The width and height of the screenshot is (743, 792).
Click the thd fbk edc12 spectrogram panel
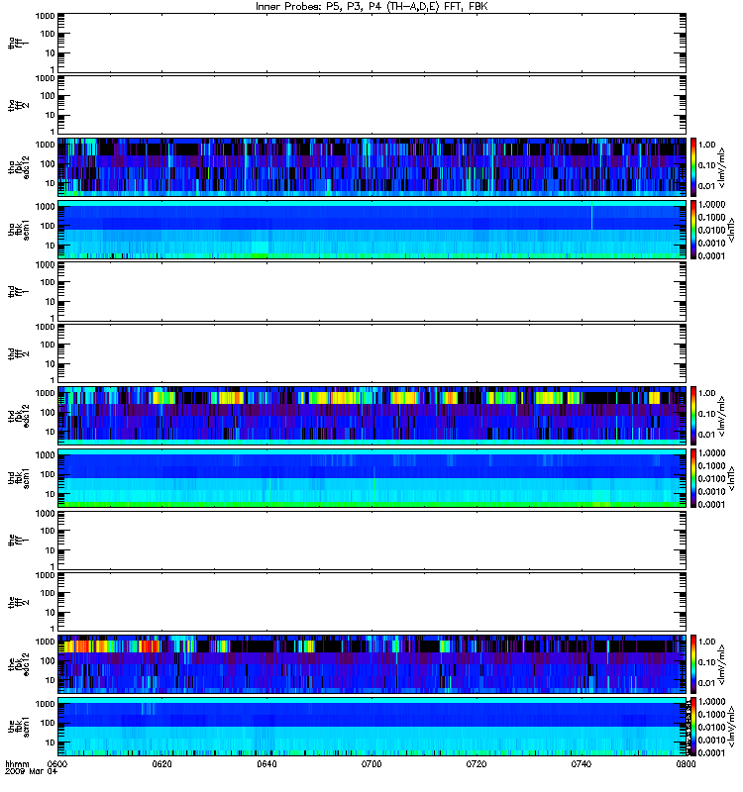click(372, 416)
